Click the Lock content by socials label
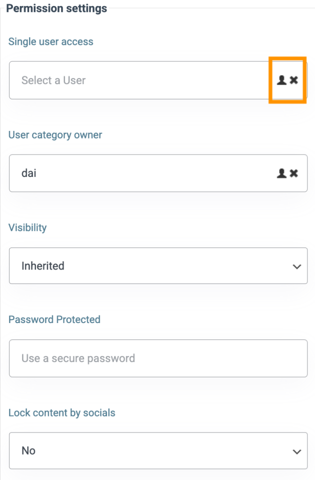 pos(62,413)
